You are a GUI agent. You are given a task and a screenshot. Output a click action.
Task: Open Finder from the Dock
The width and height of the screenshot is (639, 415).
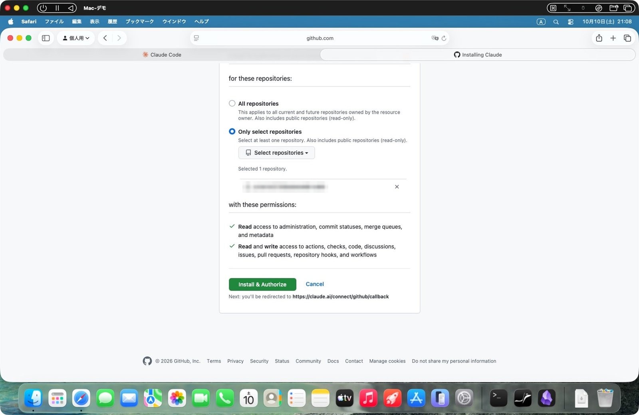(33, 398)
